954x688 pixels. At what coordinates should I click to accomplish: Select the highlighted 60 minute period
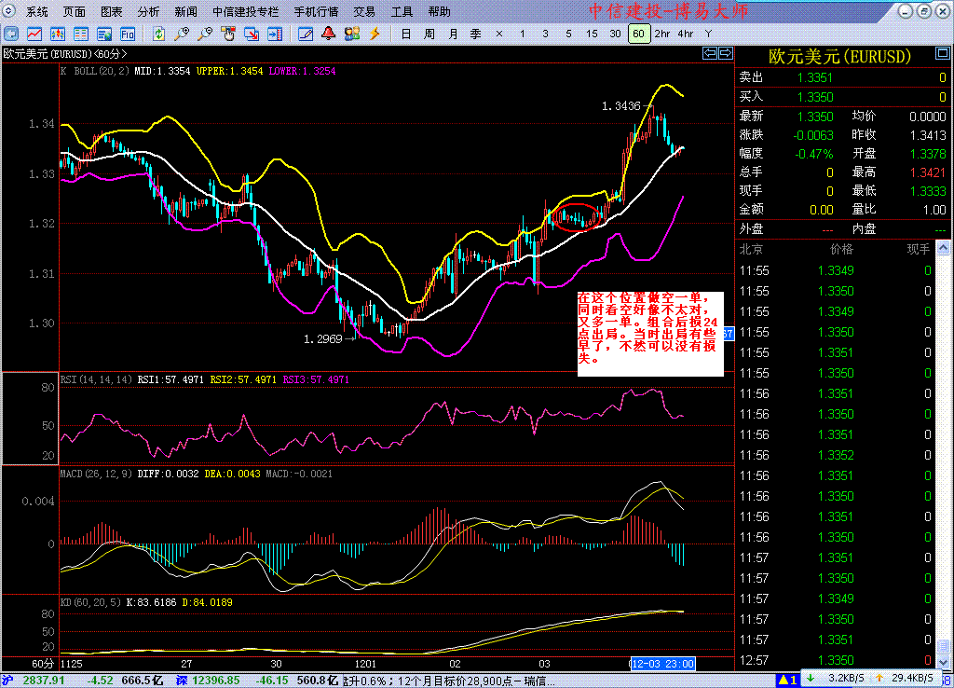(x=639, y=34)
